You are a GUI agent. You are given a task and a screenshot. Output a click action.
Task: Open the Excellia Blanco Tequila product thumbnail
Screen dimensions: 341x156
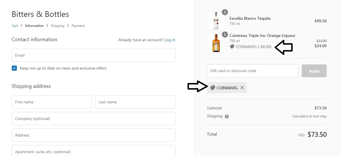click(216, 21)
